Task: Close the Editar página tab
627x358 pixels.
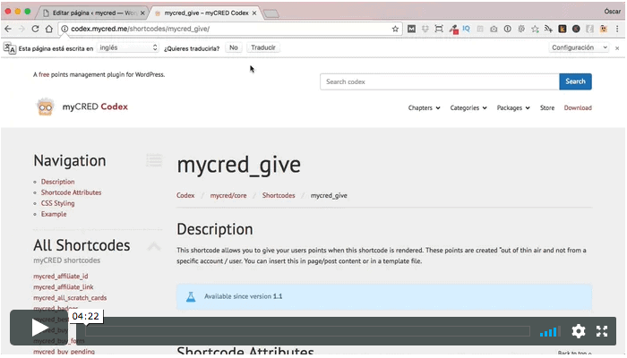Action: pos(142,13)
